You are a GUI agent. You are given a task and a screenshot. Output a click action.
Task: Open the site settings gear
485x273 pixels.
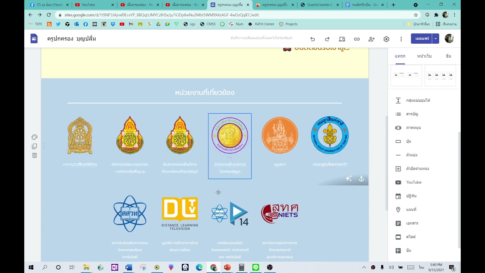(386, 39)
